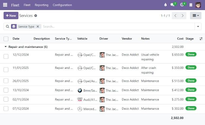The height and width of the screenshot is (125, 205).
Task: Open the list view switcher dropdown
Action: pyautogui.click(x=195, y=16)
